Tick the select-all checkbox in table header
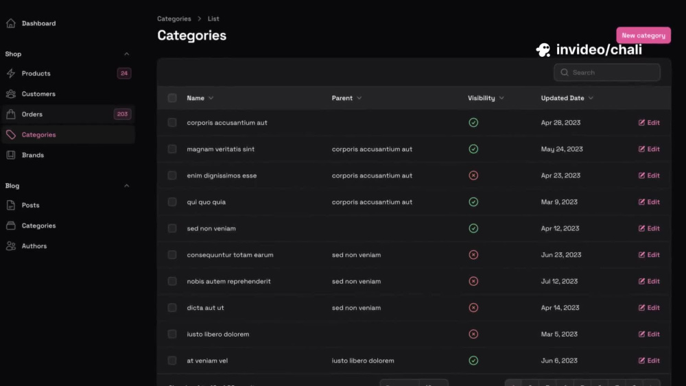Image resolution: width=686 pixels, height=386 pixels. click(172, 98)
